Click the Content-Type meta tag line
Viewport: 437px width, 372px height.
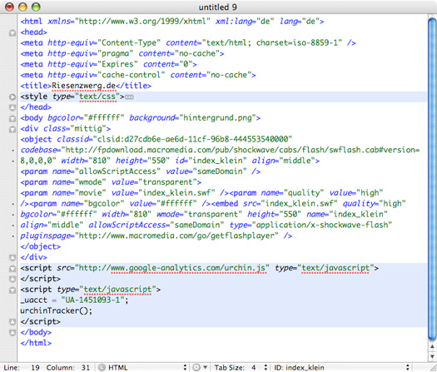188,43
